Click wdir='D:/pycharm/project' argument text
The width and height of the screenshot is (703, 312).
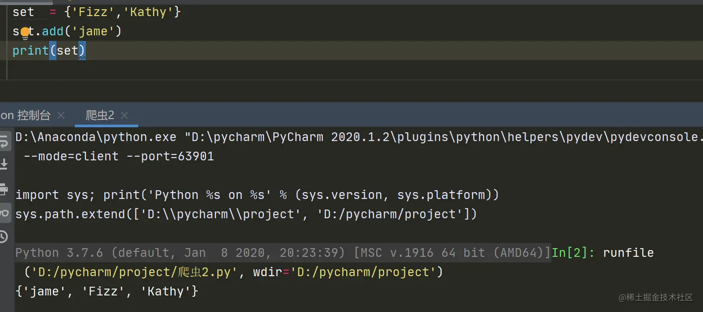(345, 272)
